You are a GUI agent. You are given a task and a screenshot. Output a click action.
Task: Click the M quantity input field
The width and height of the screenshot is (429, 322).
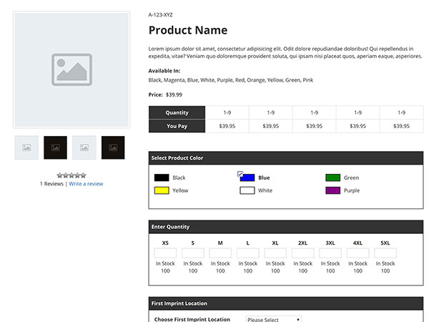220,253
